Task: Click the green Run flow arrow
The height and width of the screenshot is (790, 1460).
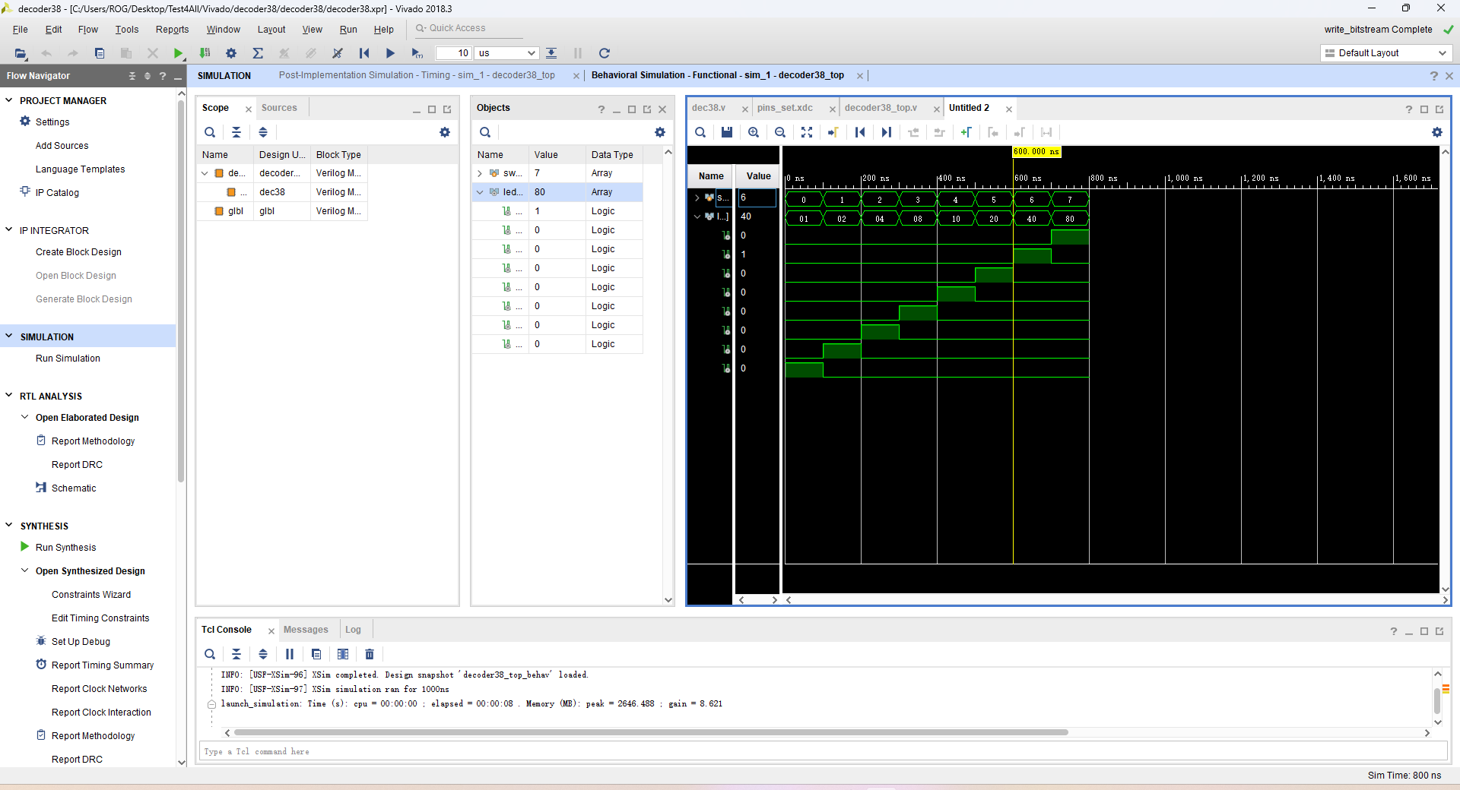Action: (178, 53)
